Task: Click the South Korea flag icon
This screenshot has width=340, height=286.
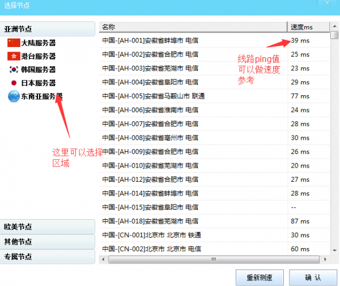Action: [x=13, y=70]
